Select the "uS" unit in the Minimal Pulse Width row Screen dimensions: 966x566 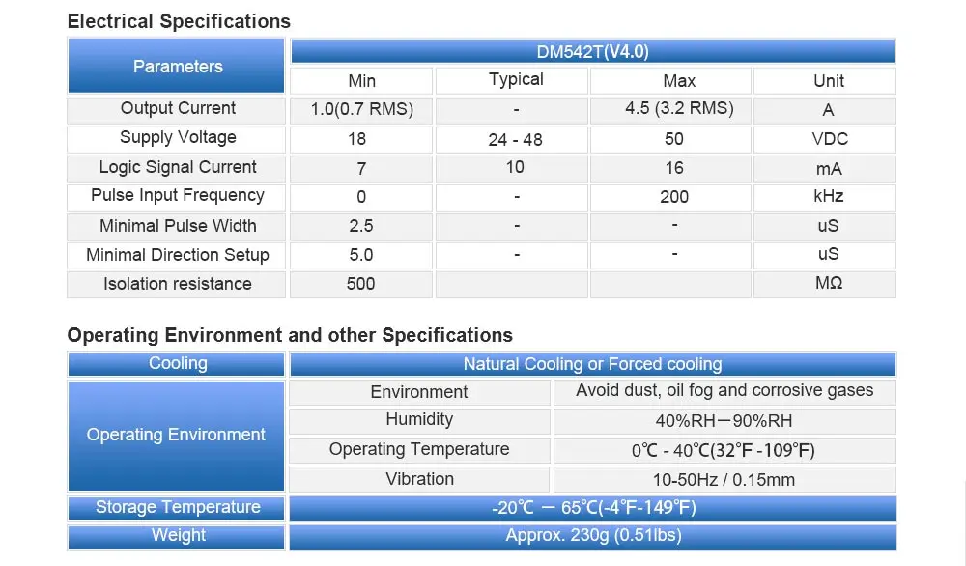[x=828, y=226]
